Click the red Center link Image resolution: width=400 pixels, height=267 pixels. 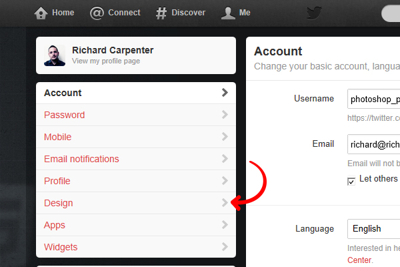(x=359, y=260)
